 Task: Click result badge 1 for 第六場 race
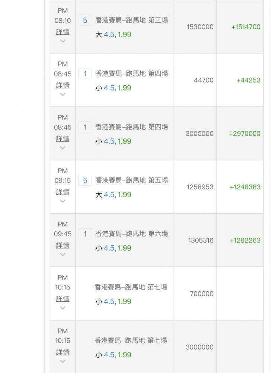[x=85, y=234]
